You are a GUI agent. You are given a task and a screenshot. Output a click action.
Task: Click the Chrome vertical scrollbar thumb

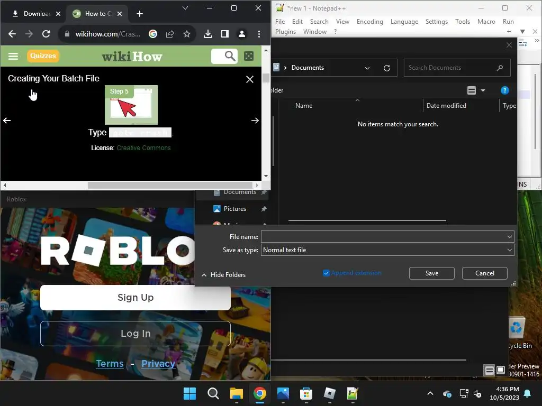pos(266,78)
